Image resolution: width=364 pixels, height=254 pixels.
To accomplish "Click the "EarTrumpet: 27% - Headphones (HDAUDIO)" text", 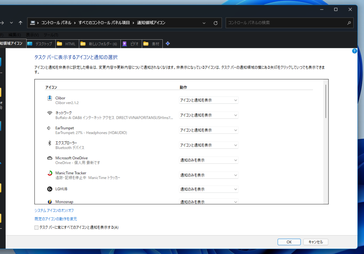I will pos(91,133).
